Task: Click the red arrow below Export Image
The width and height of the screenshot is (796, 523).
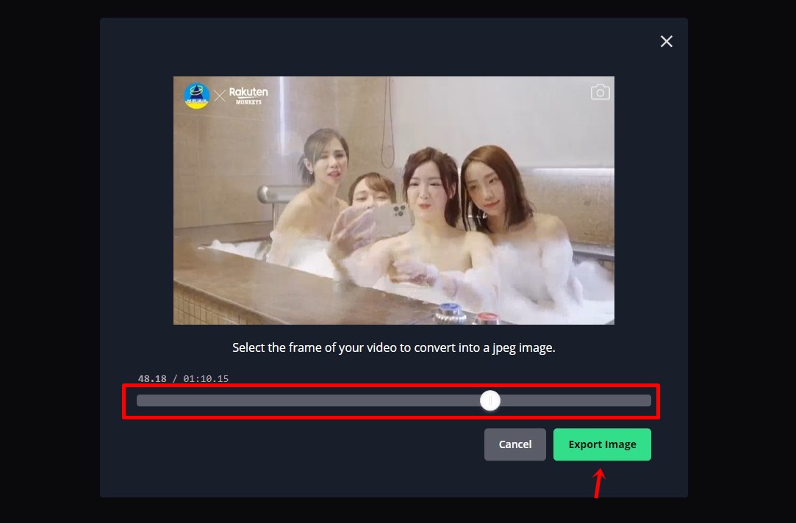Action: click(600, 483)
